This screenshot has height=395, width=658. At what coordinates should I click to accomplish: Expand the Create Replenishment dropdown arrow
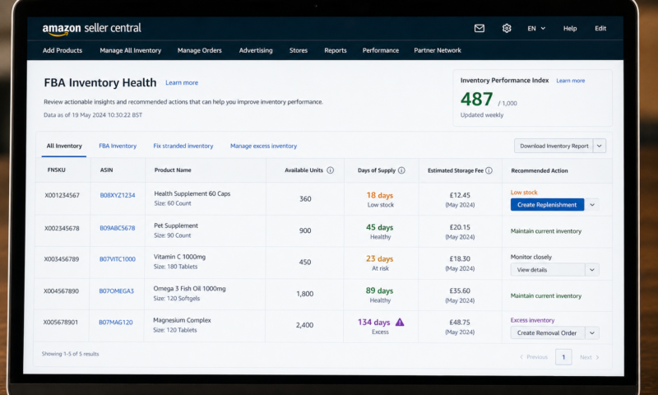[x=592, y=205]
